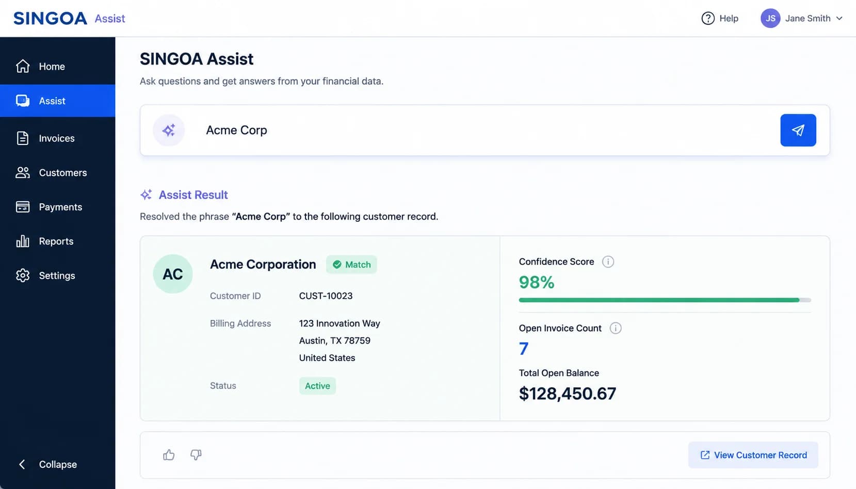Open View Customer Record button
The height and width of the screenshot is (489, 856).
click(x=753, y=455)
